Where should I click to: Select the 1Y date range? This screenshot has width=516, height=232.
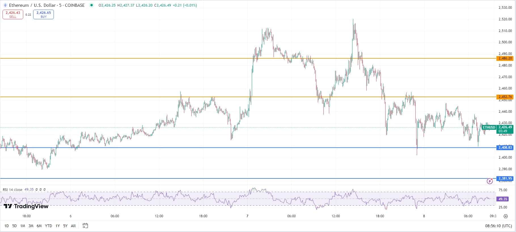pyautogui.click(x=58, y=226)
